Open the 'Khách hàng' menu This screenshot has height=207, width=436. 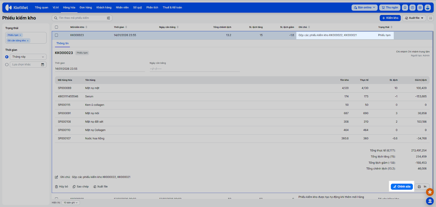pos(104,8)
